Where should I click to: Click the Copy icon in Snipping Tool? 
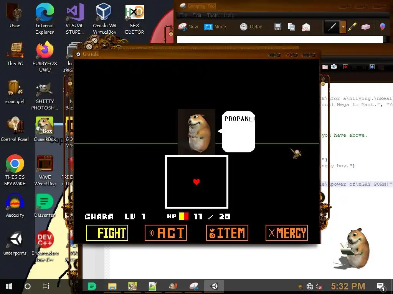coord(291,27)
